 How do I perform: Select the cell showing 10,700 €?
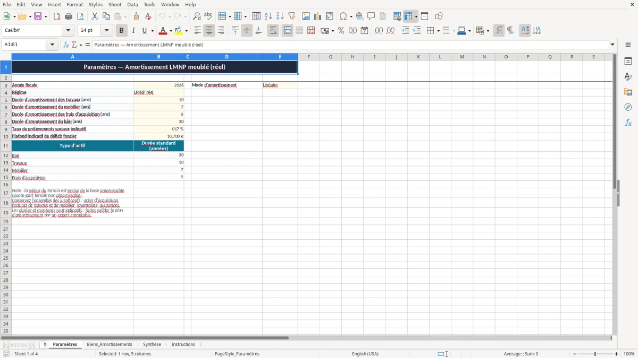(x=158, y=136)
